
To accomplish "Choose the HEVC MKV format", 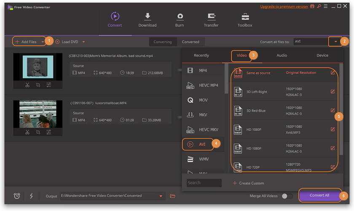I will click(203, 129).
